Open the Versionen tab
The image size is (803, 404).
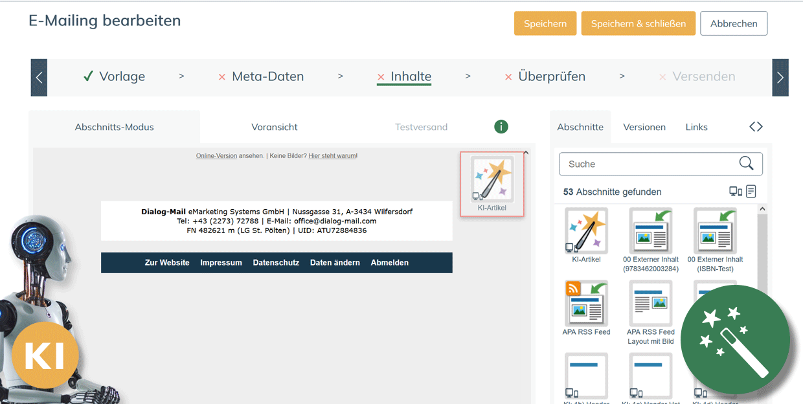(x=644, y=127)
